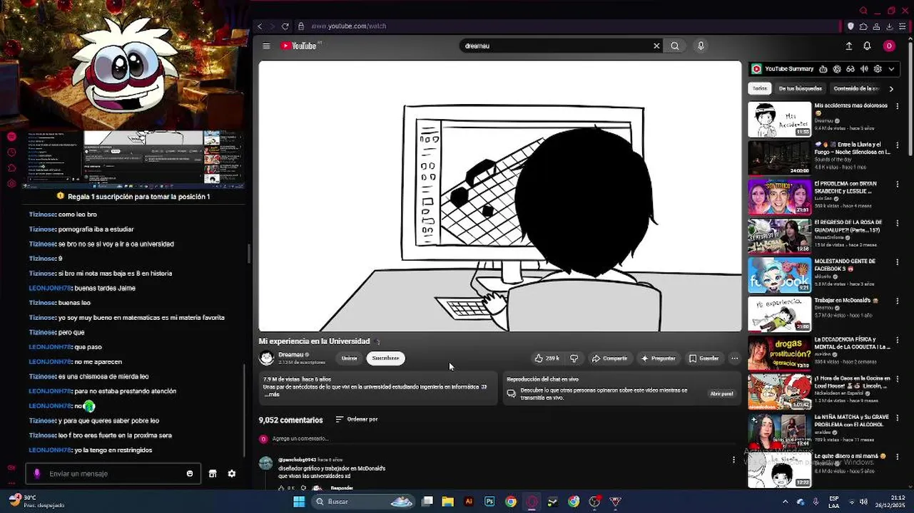Click the YouTube Summary glasses icon
Screen dimensions: 914x513
850,69
